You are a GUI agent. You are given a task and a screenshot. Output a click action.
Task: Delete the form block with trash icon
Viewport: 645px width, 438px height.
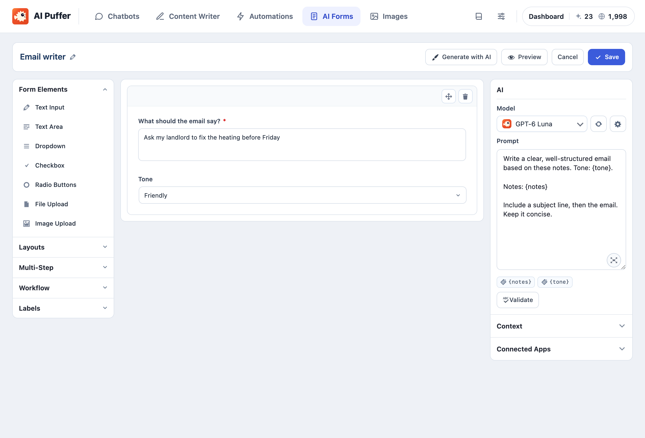466,97
